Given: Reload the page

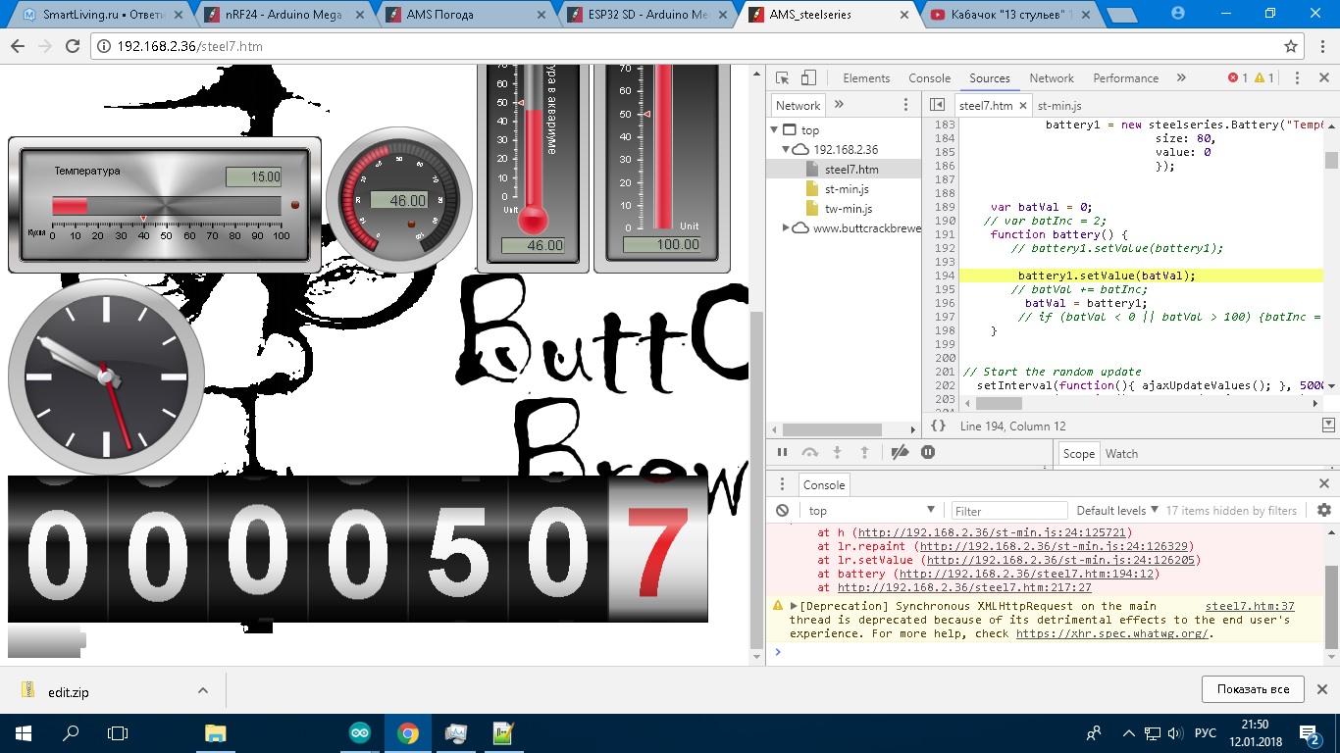Looking at the screenshot, I should click(x=72, y=46).
